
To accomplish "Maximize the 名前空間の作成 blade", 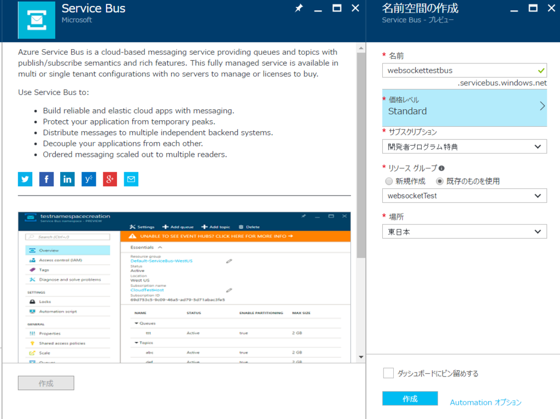I will click(533, 8).
